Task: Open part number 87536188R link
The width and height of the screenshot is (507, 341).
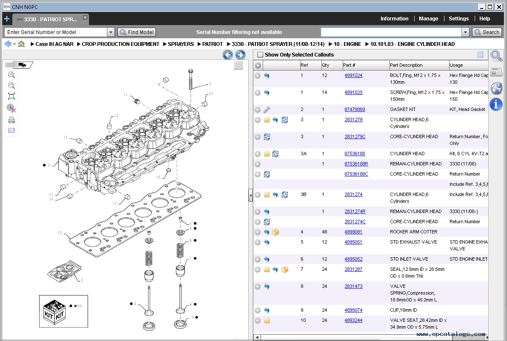Action: (356, 164)
